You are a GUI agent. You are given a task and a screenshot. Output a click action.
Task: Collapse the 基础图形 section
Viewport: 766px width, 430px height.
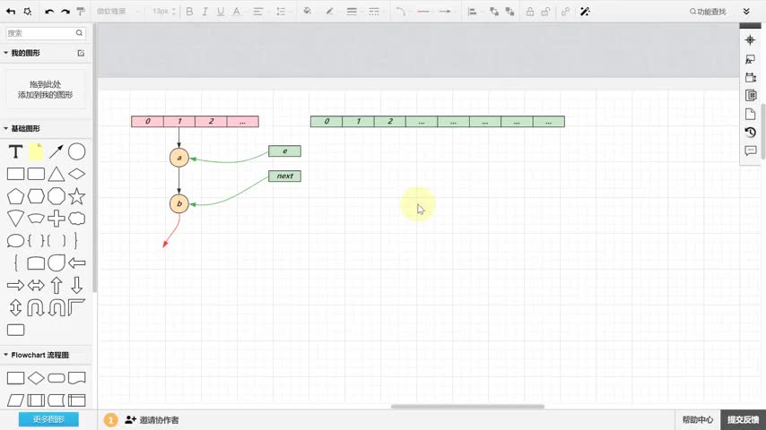tap(6, 128)
